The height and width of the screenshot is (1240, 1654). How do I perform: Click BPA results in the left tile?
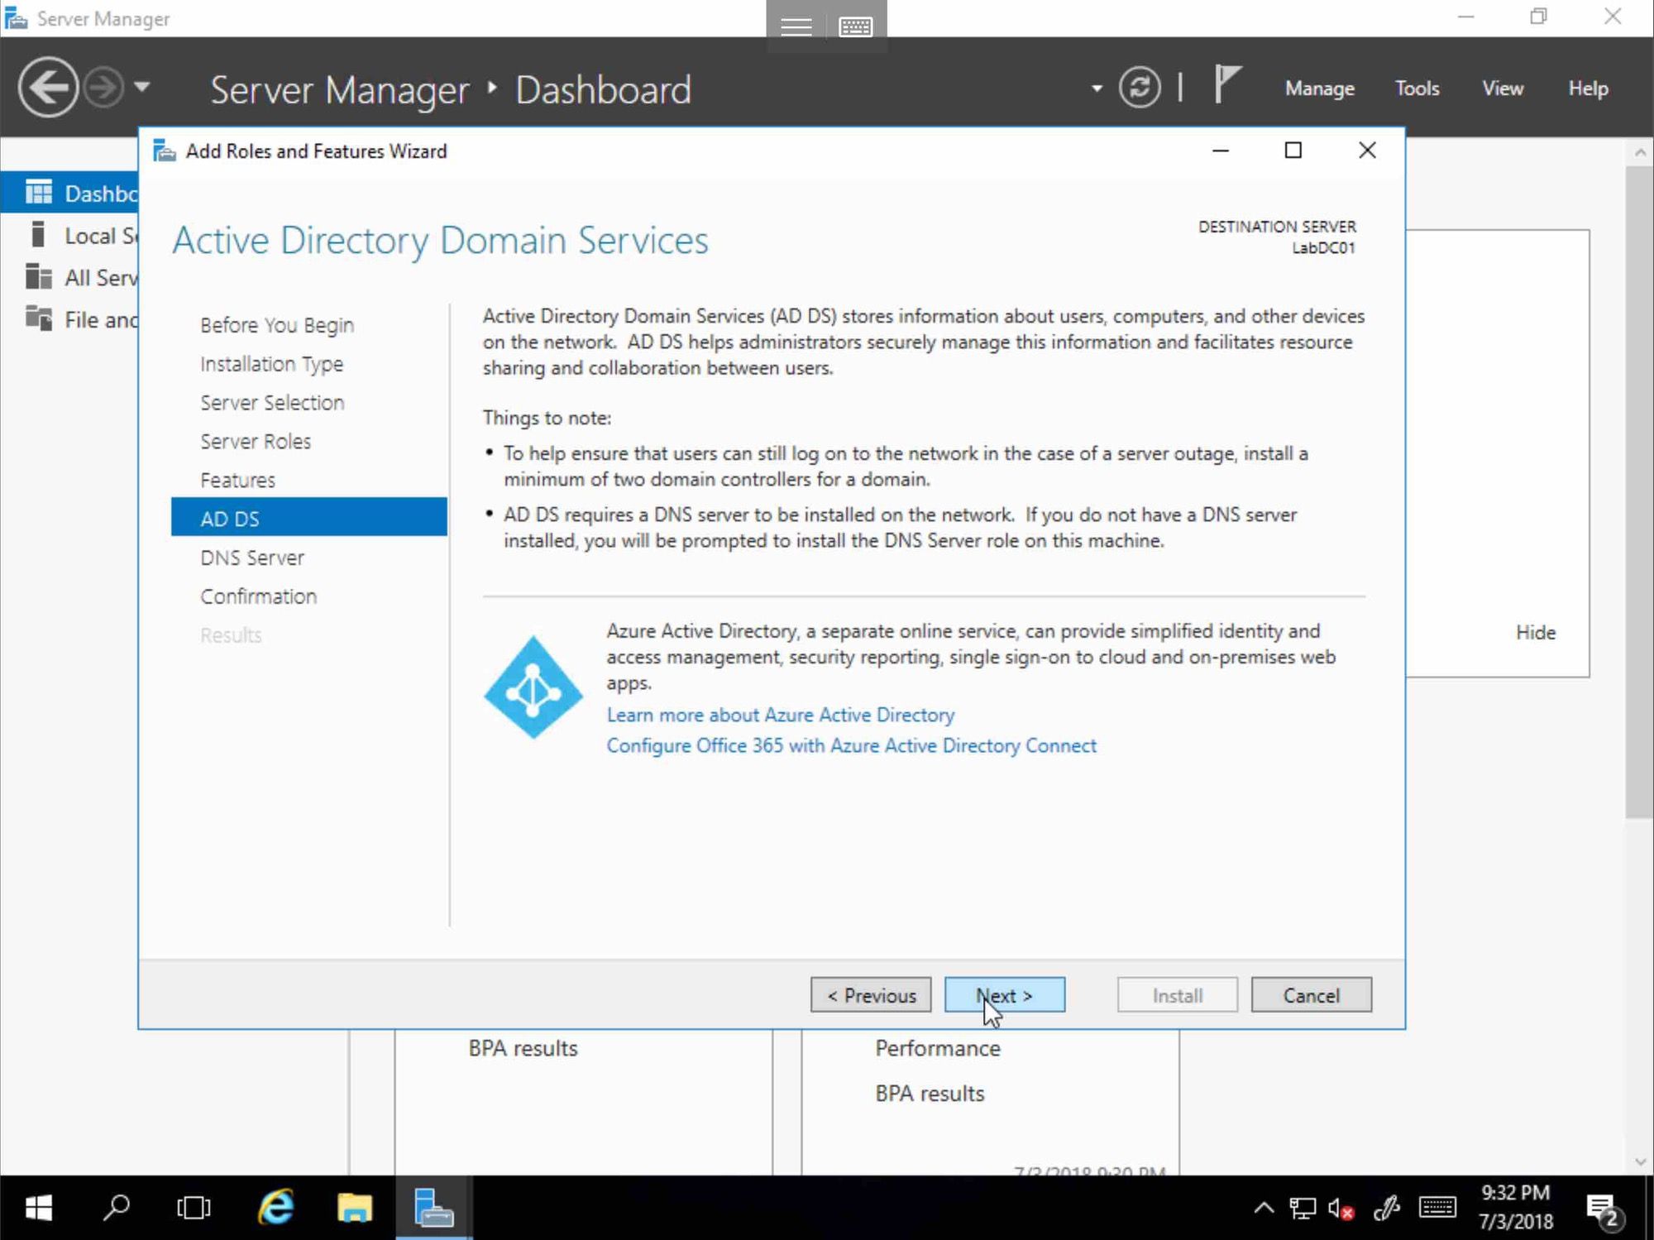[x=523, y=1048]
